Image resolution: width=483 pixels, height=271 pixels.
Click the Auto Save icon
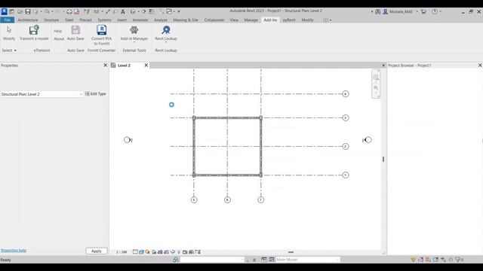[x=75, y=30]
